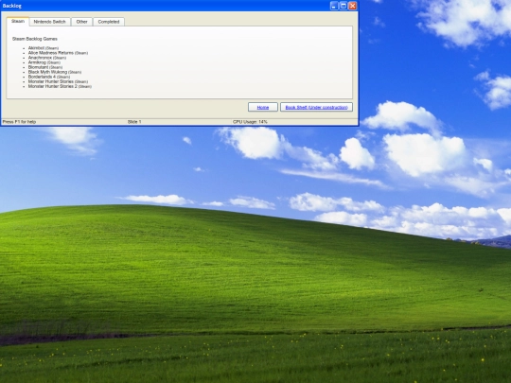This screenshot has width=511, height=383.
Task: Select 'Black Myth Wukong' entry
Action: pos(55,72)
